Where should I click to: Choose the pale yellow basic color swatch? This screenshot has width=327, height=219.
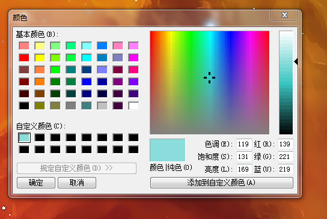point(40,46)
